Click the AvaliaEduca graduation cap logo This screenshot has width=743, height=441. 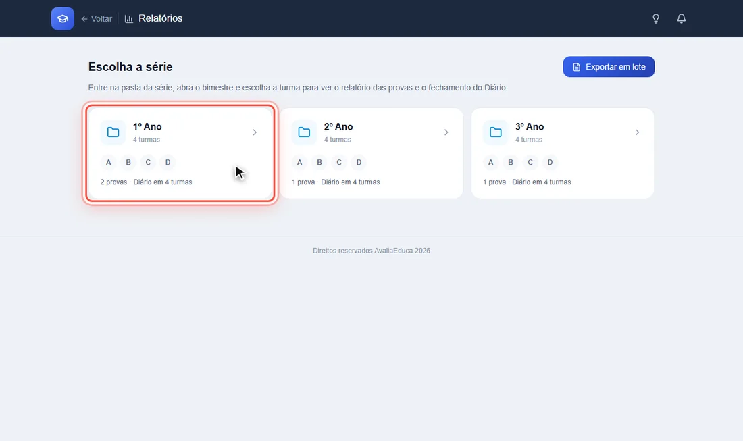[63, 18]
